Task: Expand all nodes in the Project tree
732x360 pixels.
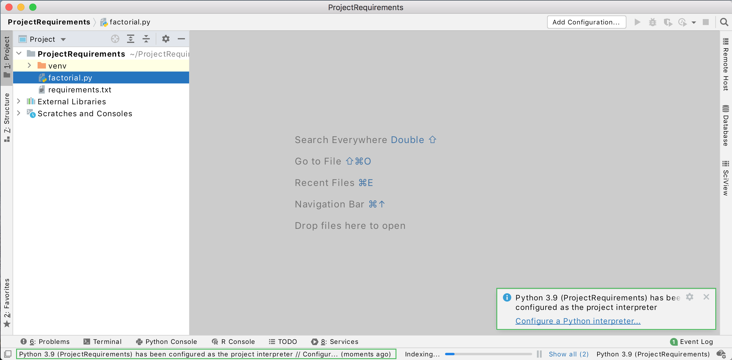Action: pos(131,39)
